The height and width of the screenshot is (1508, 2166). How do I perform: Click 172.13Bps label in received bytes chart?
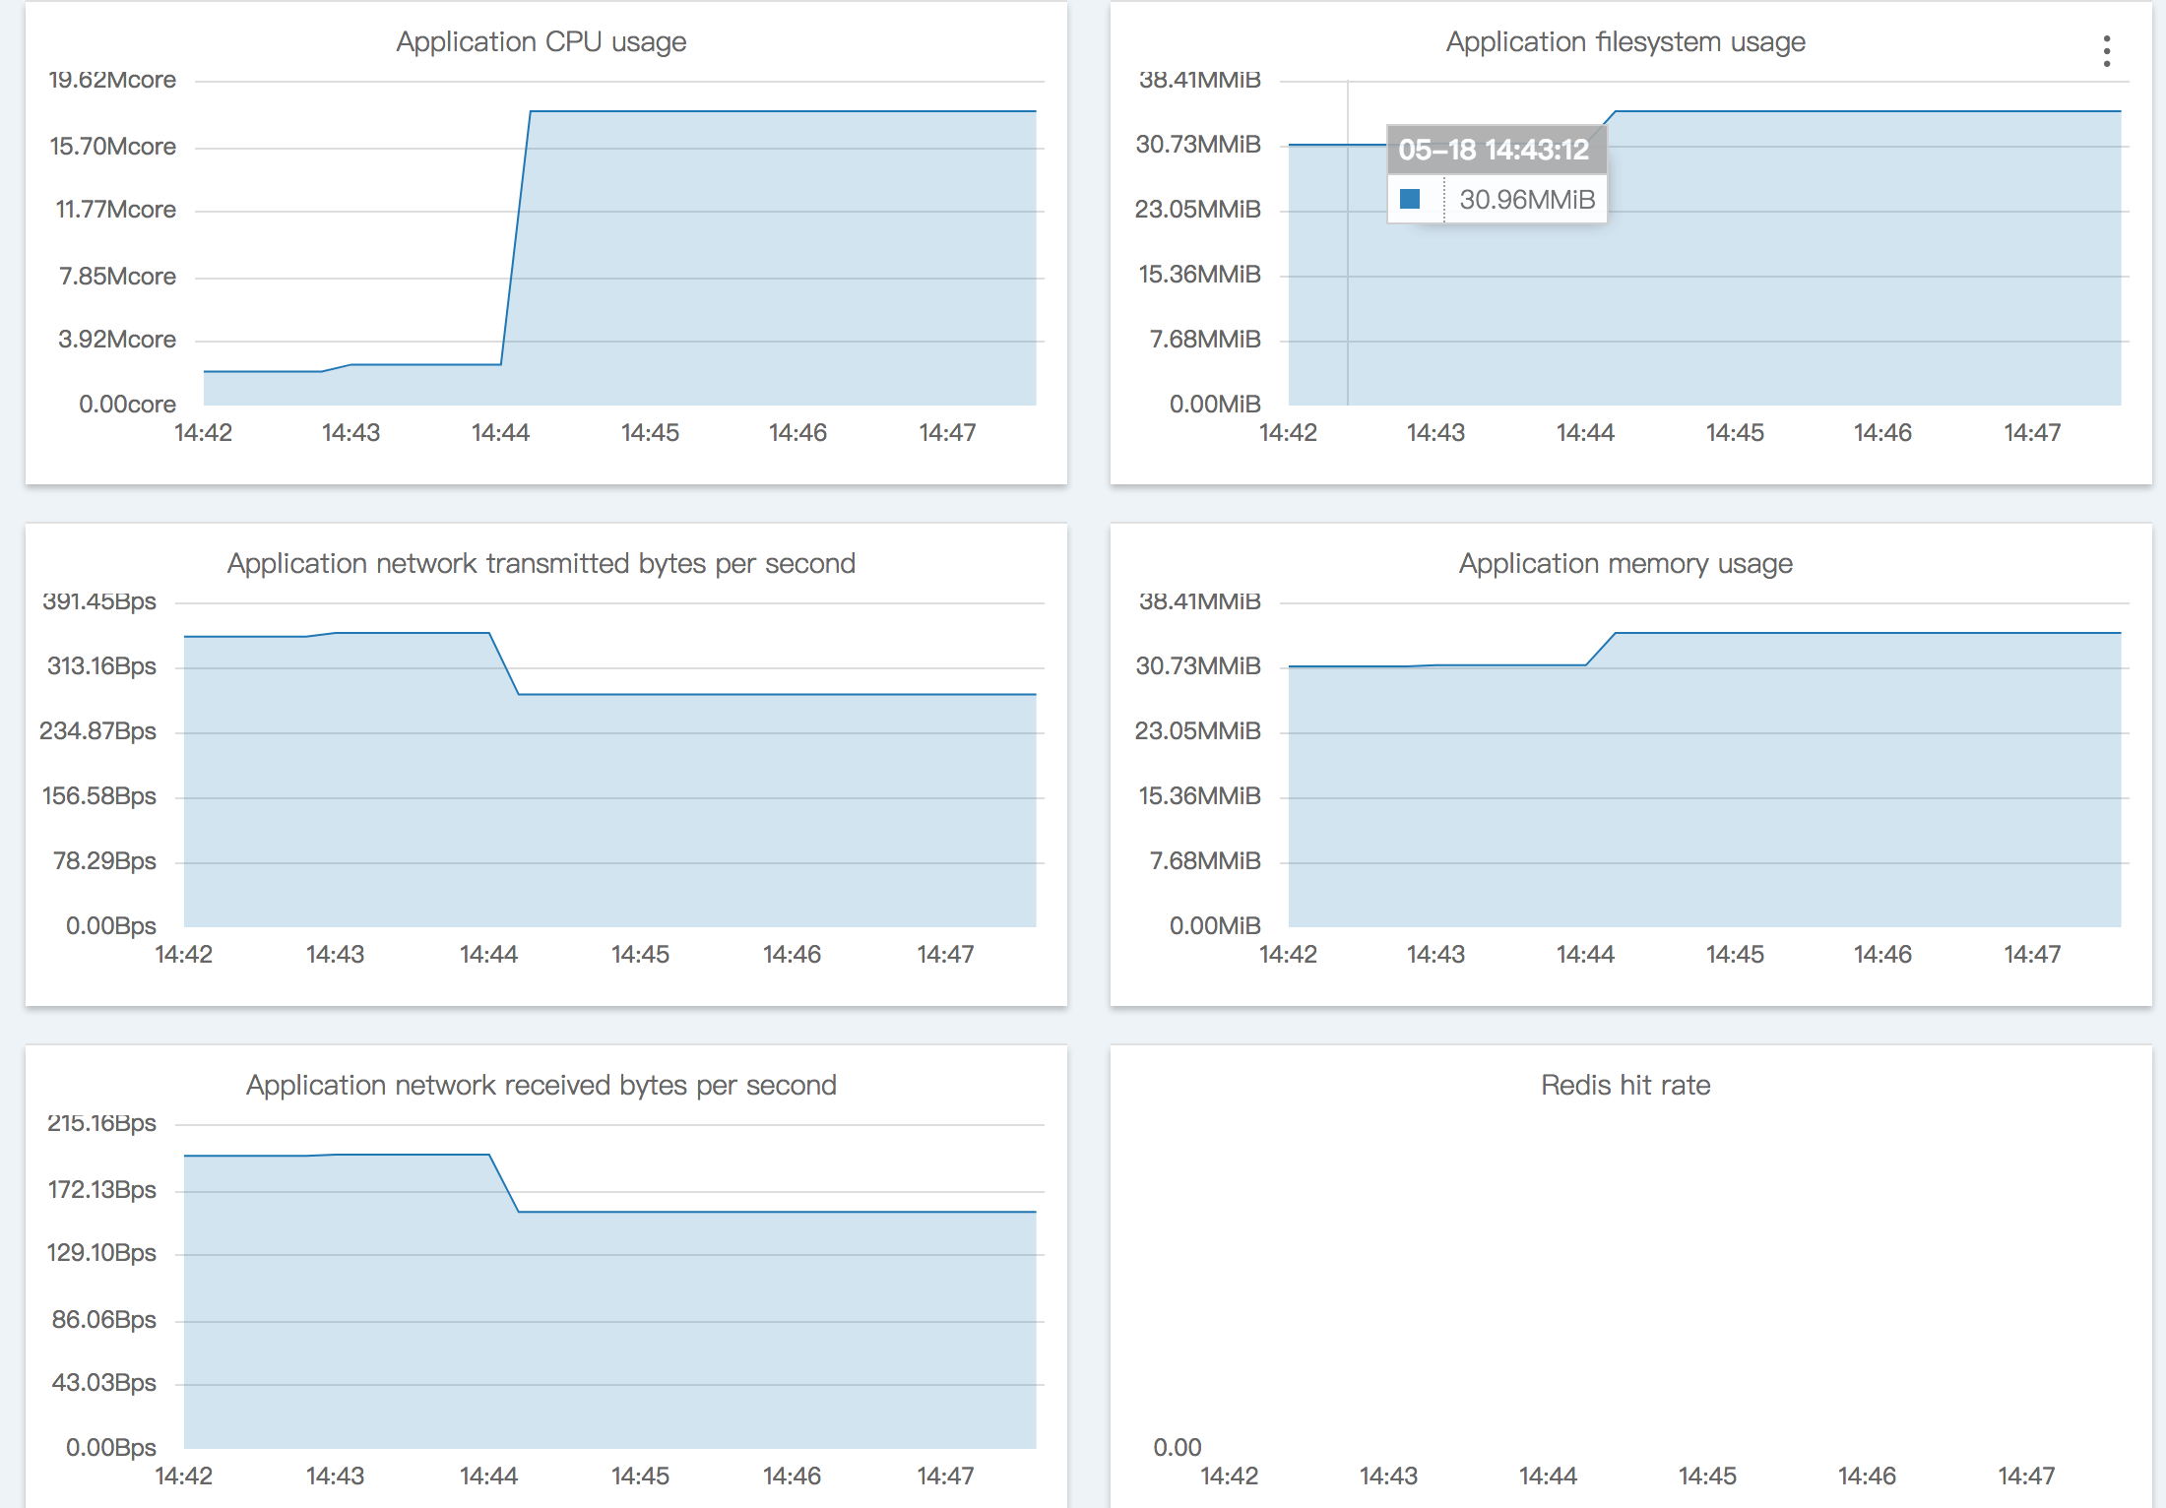pyautogui.click(x=102, y=1190)
